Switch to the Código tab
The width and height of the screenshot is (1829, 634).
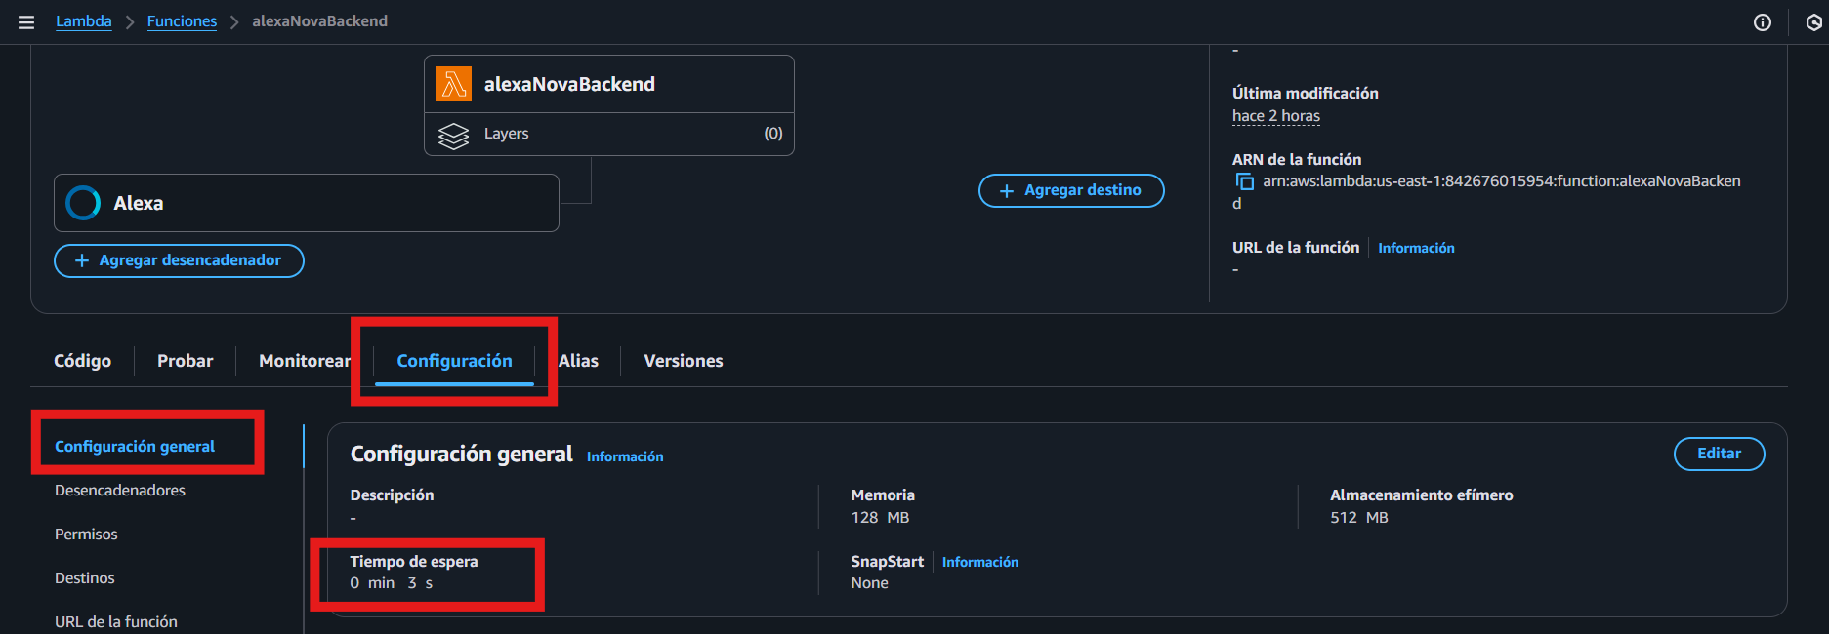coord(82,361)
